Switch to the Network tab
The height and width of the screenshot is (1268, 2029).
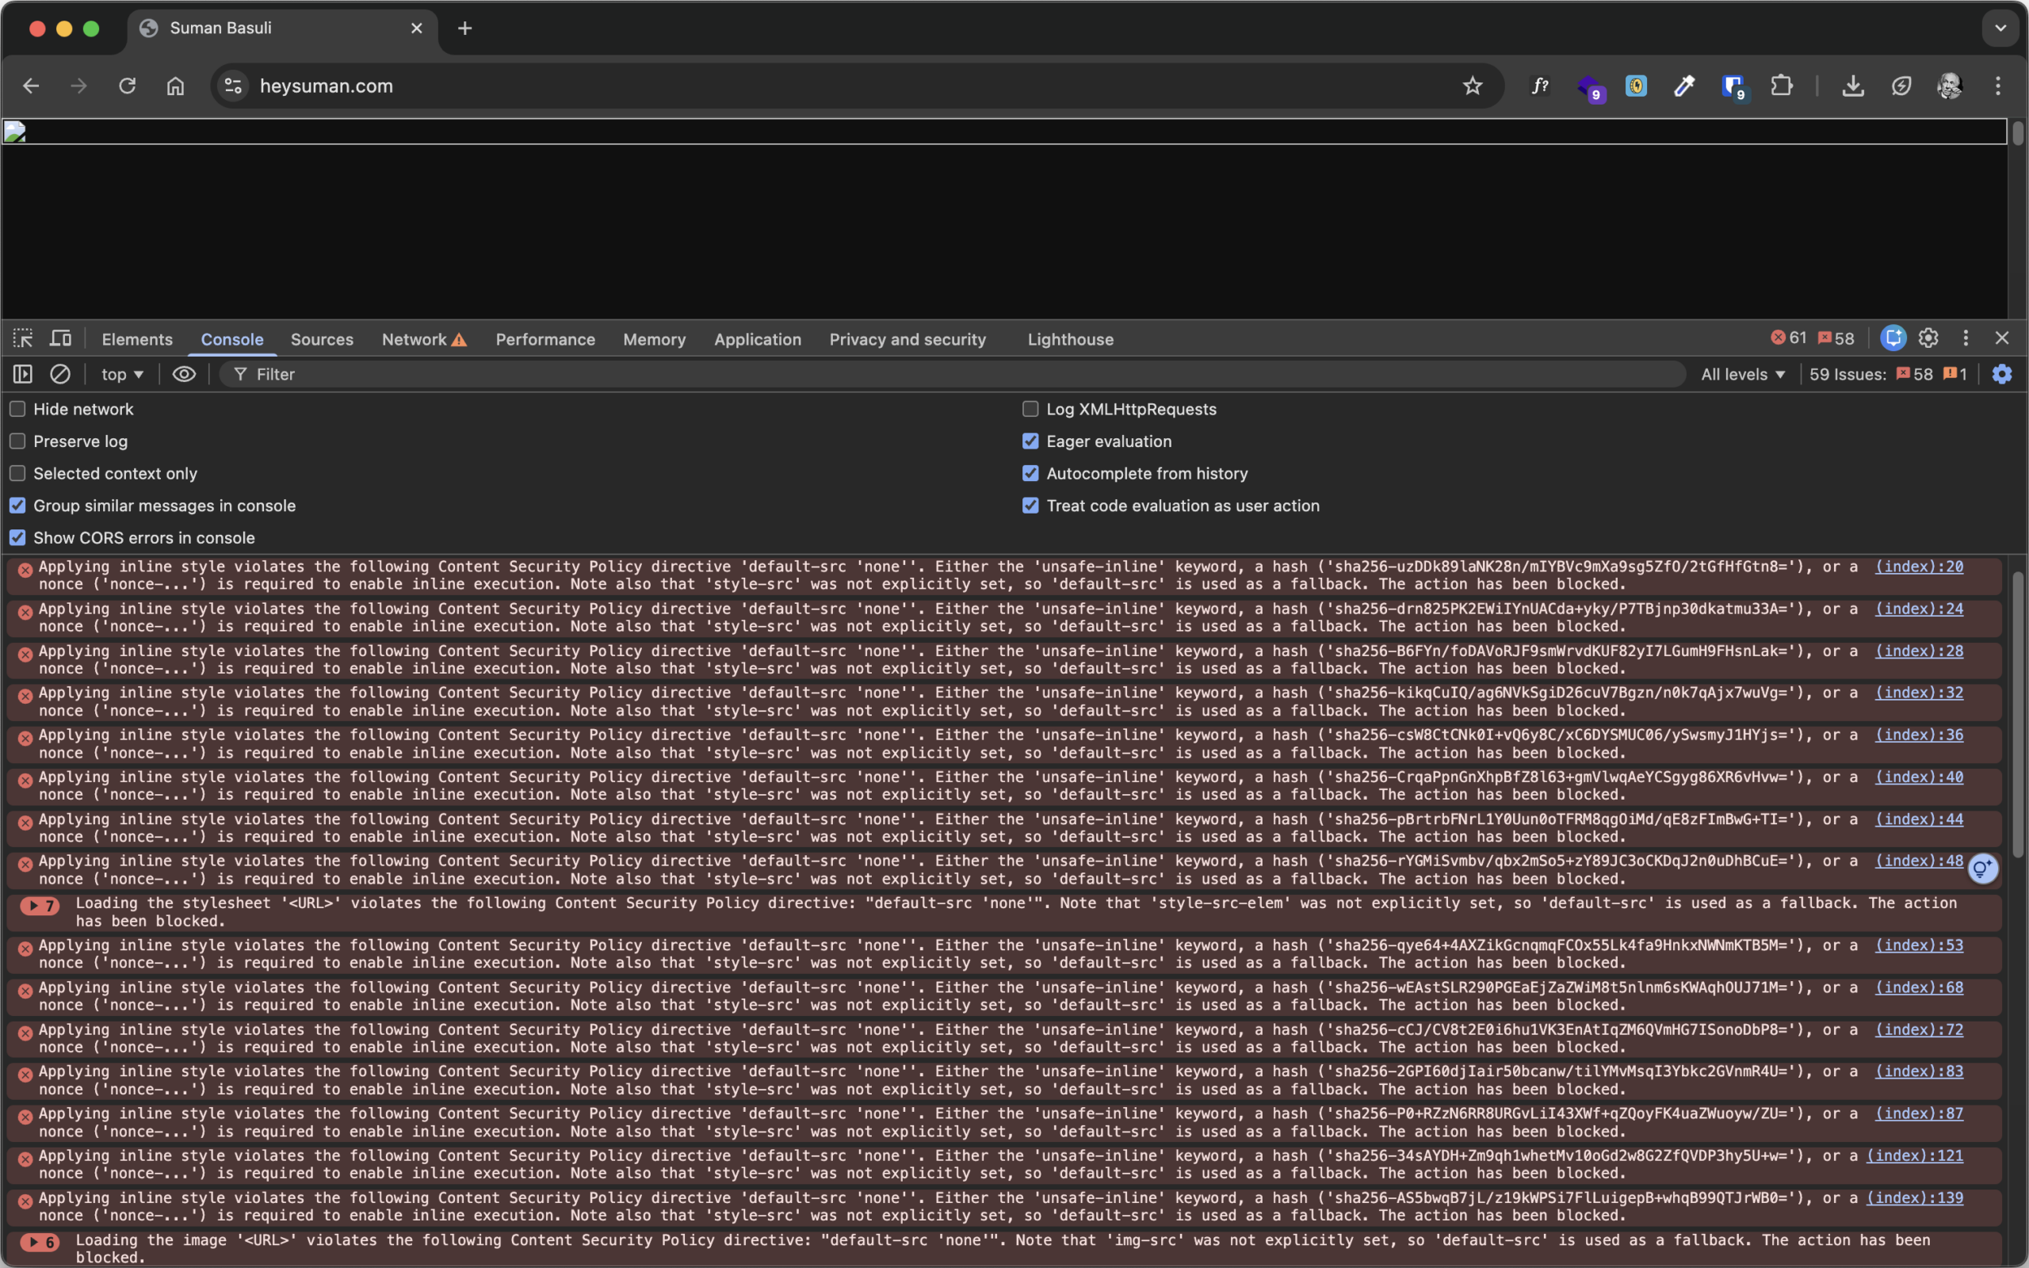coord(424,340)
